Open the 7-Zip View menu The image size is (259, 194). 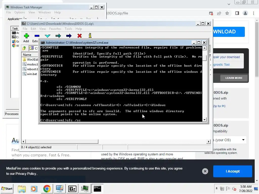coord(42,29)
